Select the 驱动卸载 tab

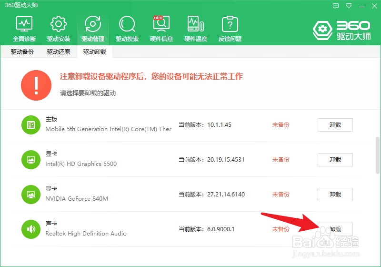click(95, 51)
